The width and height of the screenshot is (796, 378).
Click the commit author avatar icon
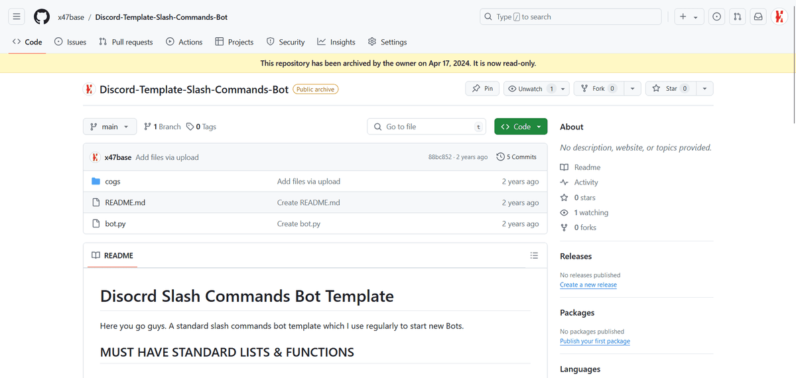click(x=96, y=157)
